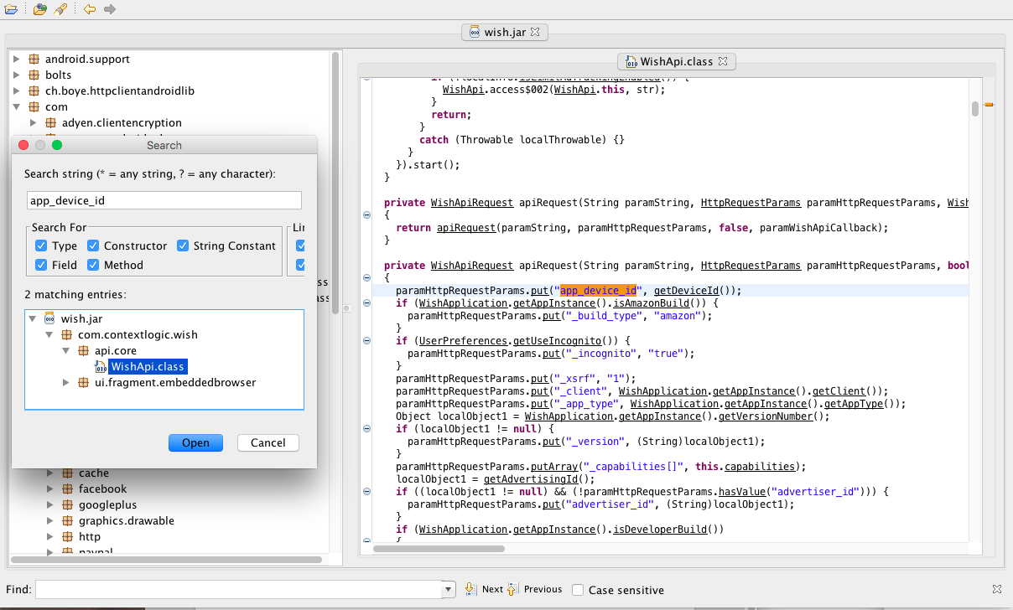The width and height of the screenshot is (1013, 610).
Task: Click the code editor horizontal scrollbar thumb
Action: [x=439, y=549]
